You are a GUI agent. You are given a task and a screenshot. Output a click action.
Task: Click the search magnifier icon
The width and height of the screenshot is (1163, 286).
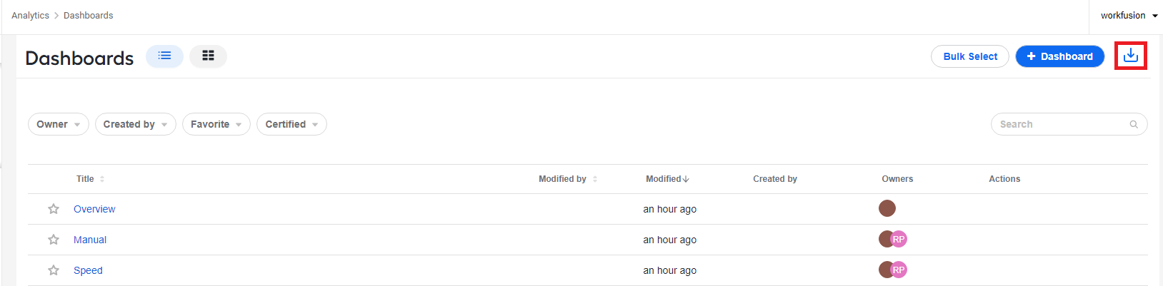coord(1134,124)
